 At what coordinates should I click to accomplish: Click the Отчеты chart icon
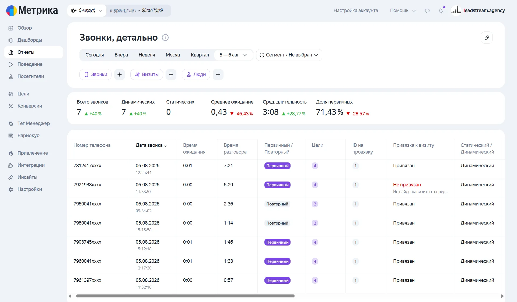(11, 52)
